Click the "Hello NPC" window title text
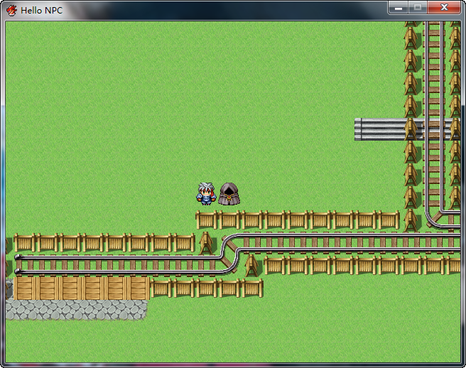The width and height of the screenshot is (466, 368). pyautogui.click(x=42, y=11)
